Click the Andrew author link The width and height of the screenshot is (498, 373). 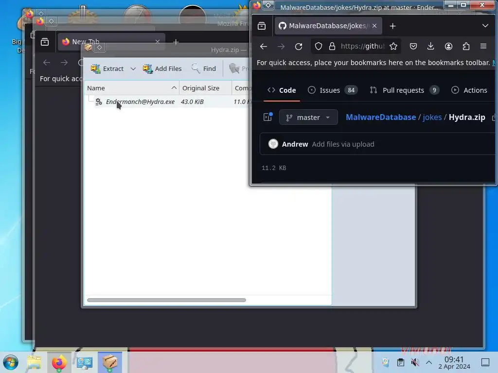click(295, 144)
